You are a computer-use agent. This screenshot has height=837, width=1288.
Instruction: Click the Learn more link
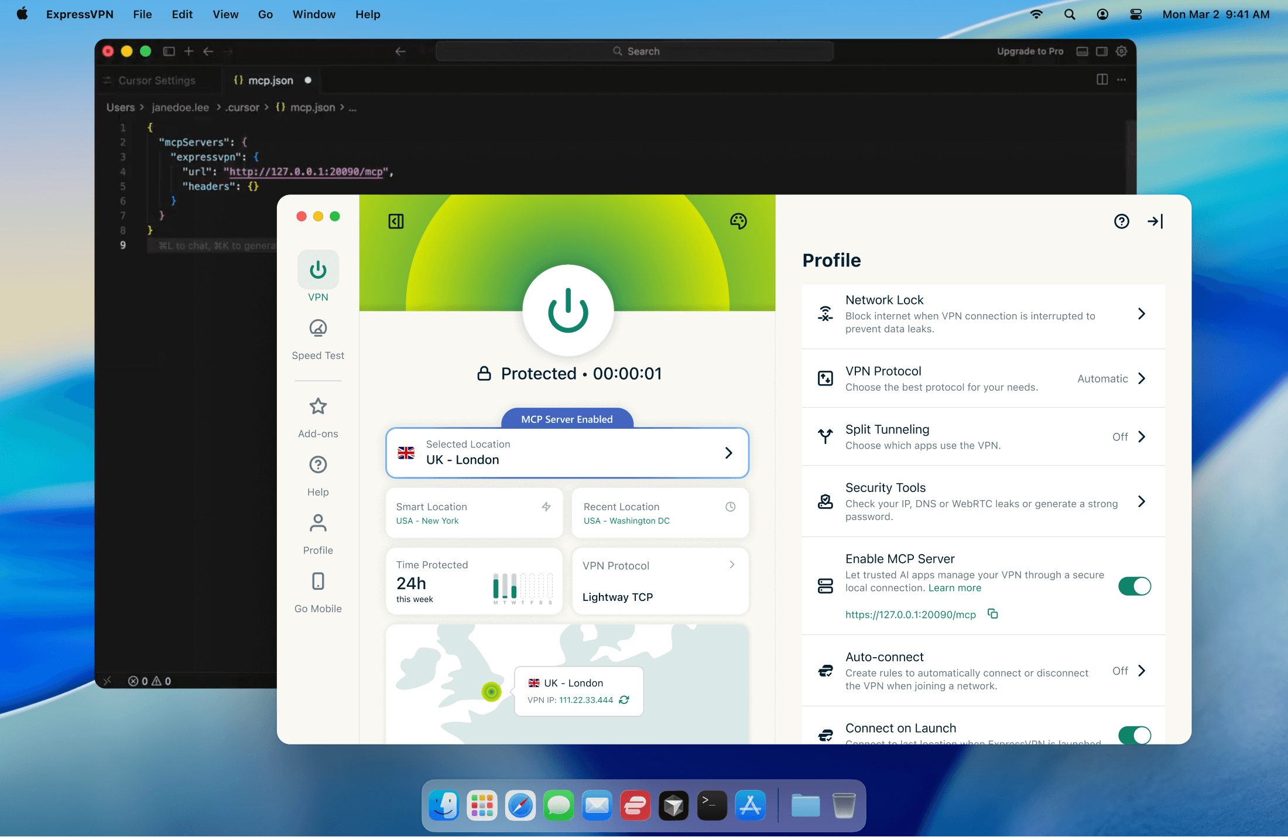(x=954, y=588)
